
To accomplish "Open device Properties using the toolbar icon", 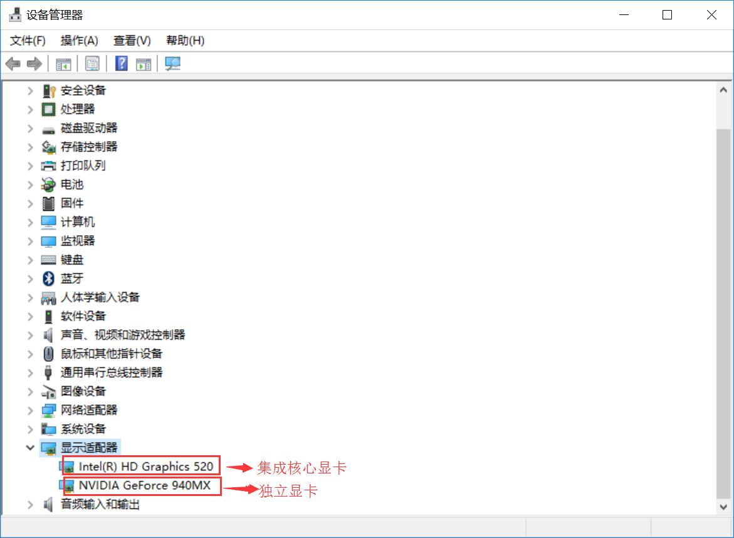I will (92, 63).
